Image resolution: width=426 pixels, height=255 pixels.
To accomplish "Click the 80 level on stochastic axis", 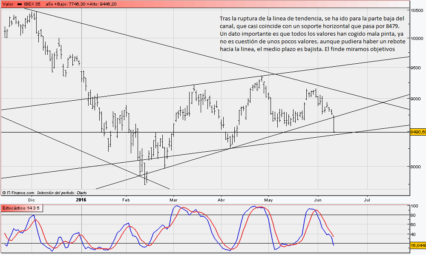I will pyautogui.click(x=413, y=215).
